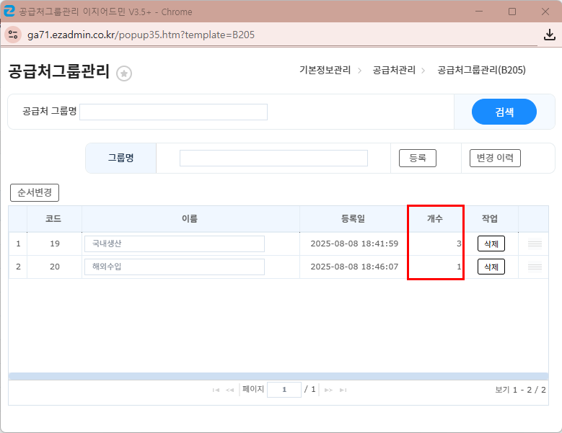The height and width of the screenshot is (433, 562).
Task: Click the Chrome download icon
Action: tap(549, 35)
